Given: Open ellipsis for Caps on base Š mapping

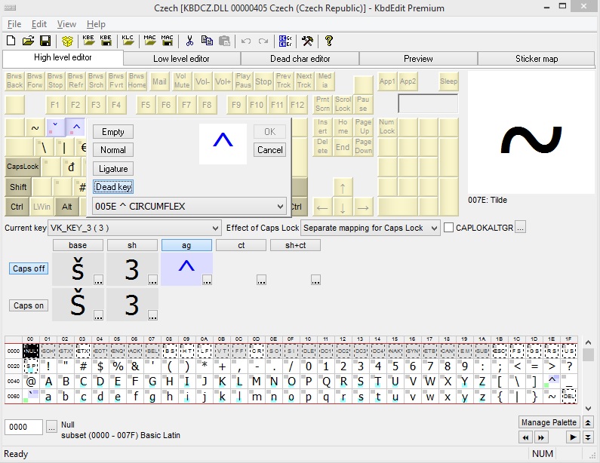Looking at the screenshot, I should (x=98, y=315).
